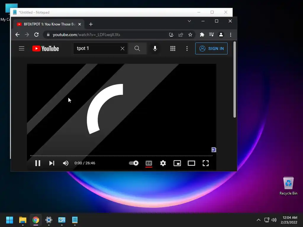Click the video frame to pause
The height and width of the screenshot is (227, 303).
(122, 109)
